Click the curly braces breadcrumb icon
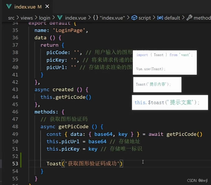 [96, 18]
